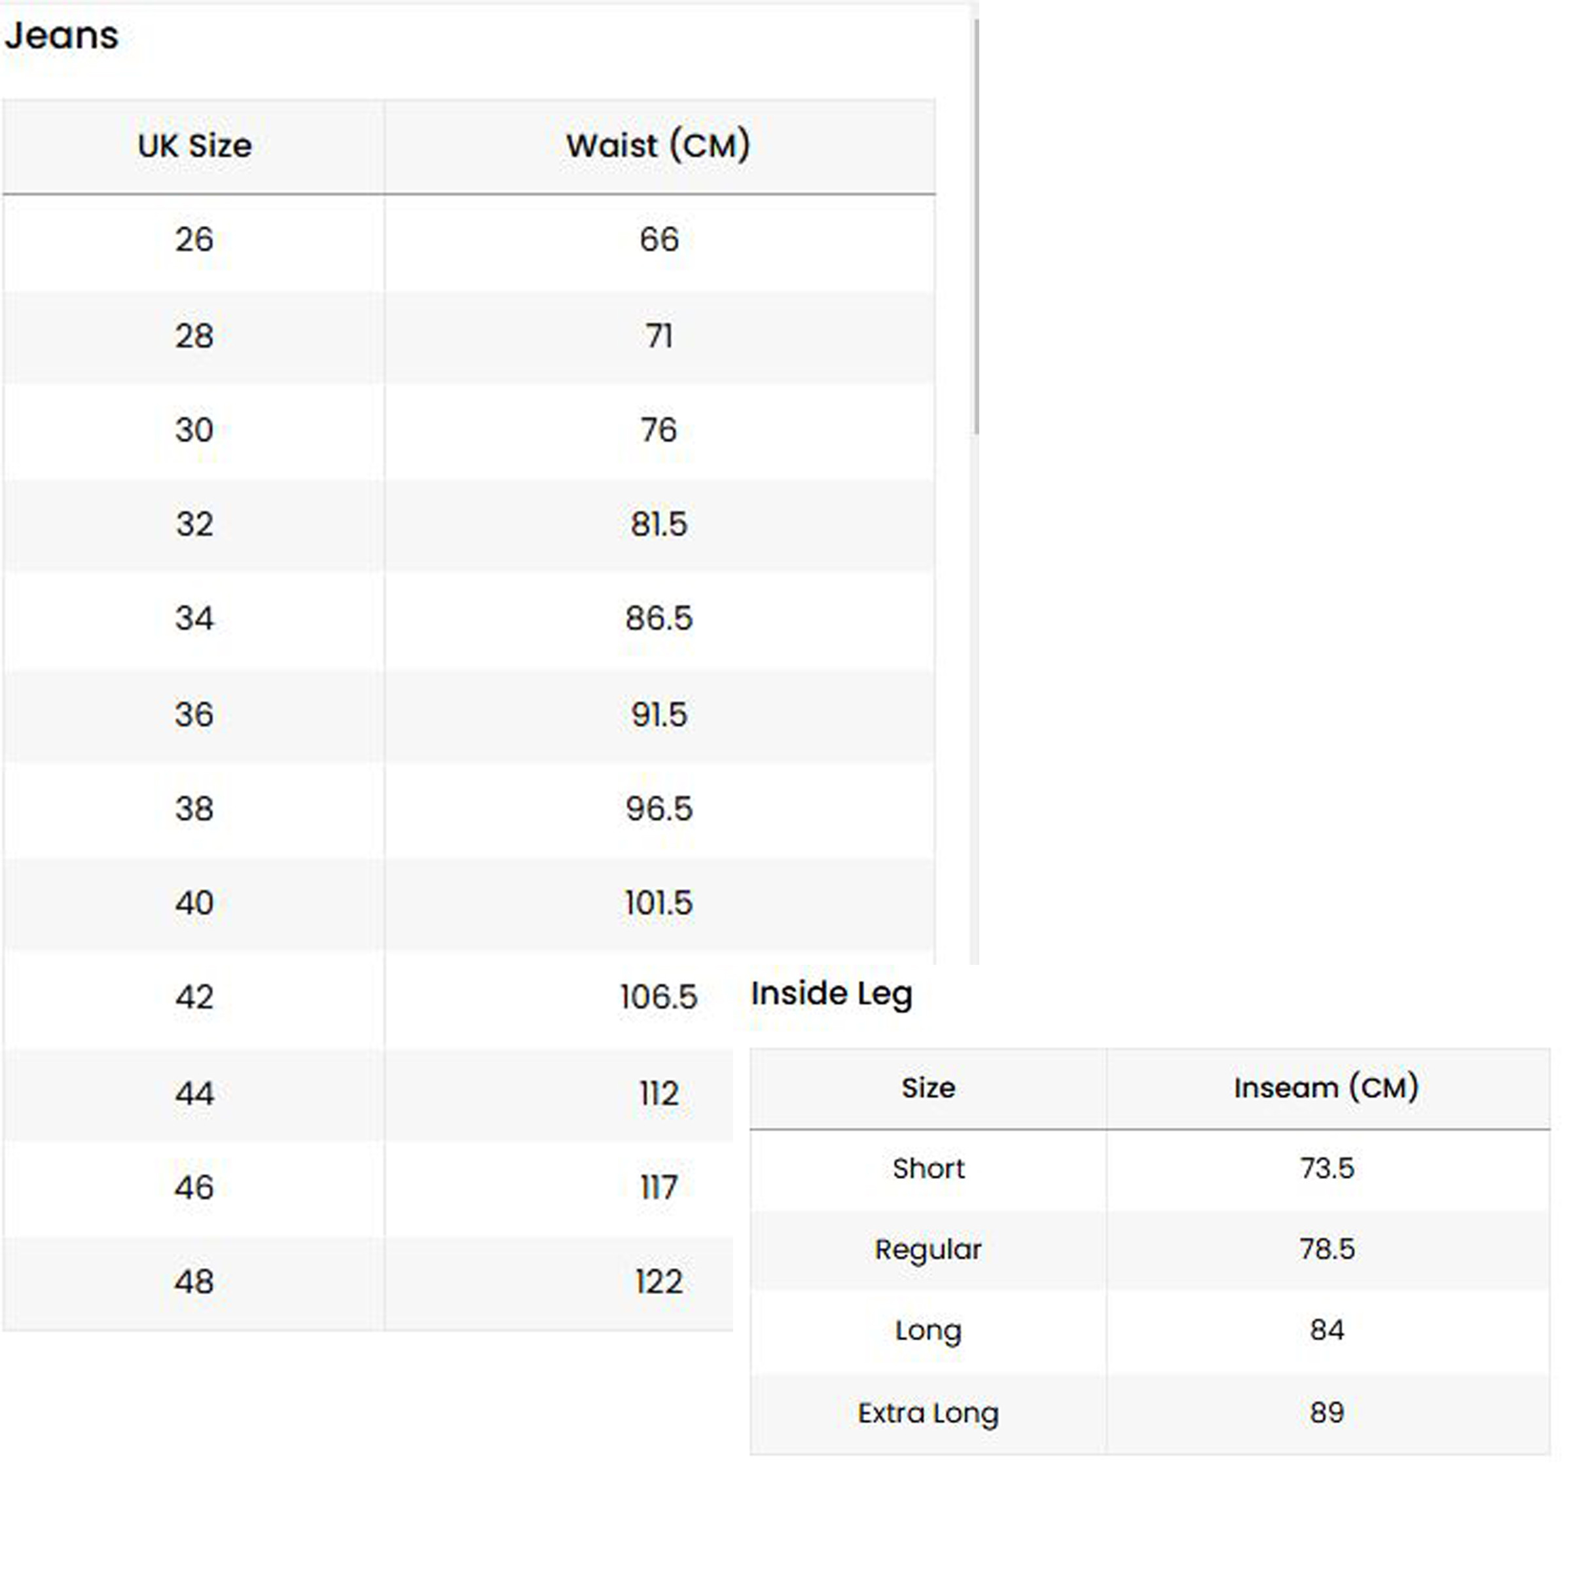Select the waist value 71 cell
Screen dimensions: 1571x1571
point(658,336)
